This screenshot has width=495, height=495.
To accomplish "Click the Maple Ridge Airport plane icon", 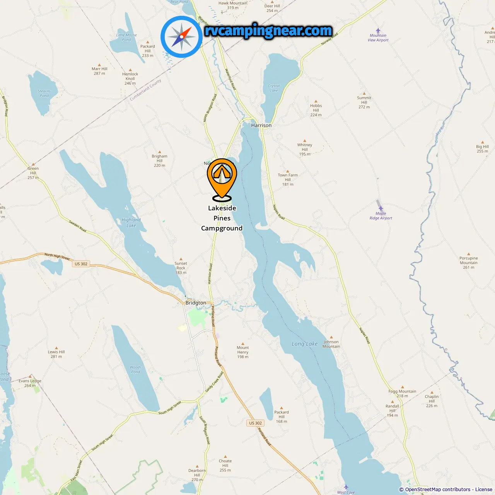I will tap(381, 208).
